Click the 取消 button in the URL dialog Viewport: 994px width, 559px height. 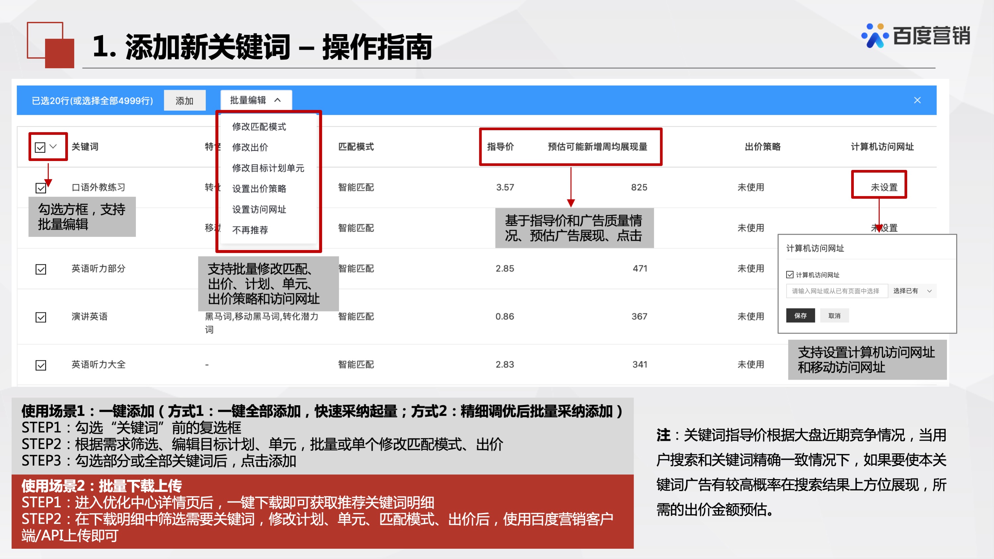pos(834,315)
